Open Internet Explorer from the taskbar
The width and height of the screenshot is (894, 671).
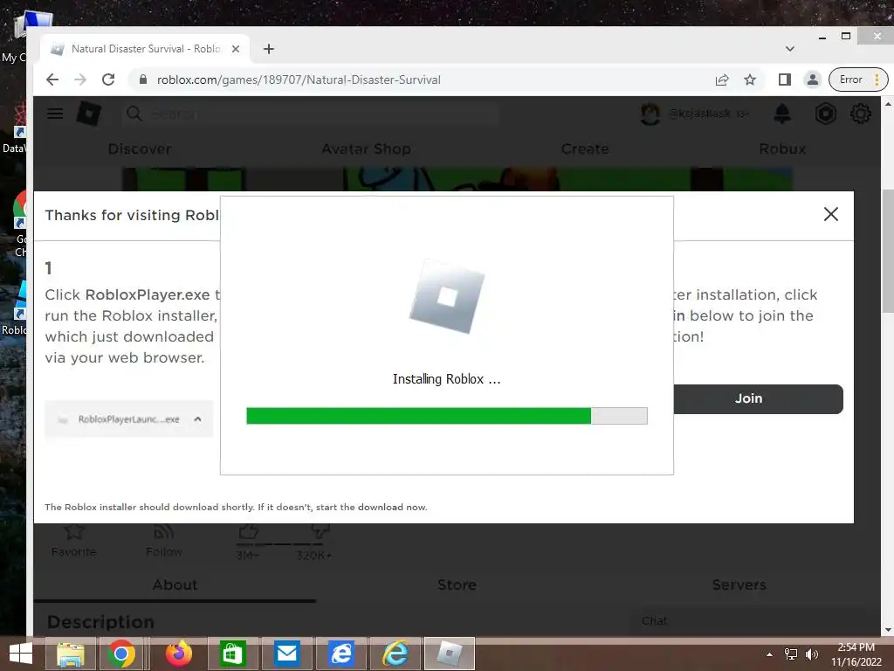[395, 654]
